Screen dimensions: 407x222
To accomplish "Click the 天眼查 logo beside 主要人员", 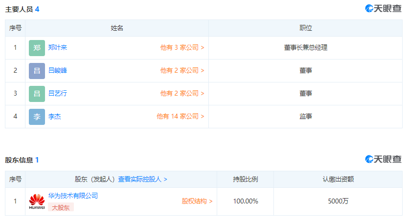I will [383, 9].
